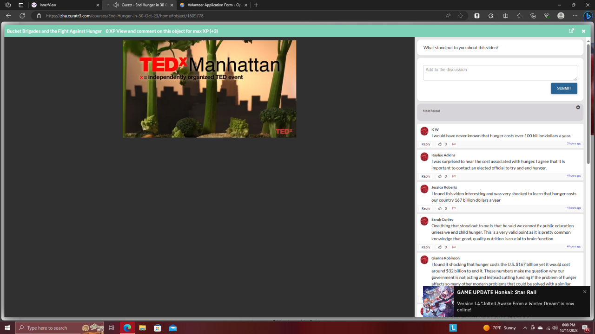
Task: Show hidden system tray icons
Action: click(x=525, y=328)
